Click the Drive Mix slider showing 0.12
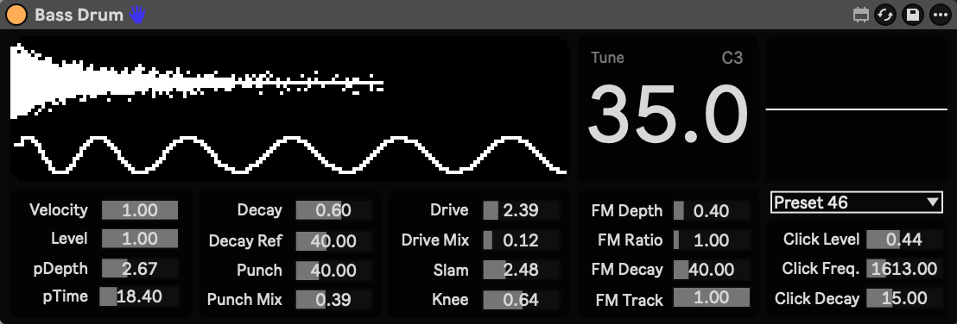 [521, 240]
